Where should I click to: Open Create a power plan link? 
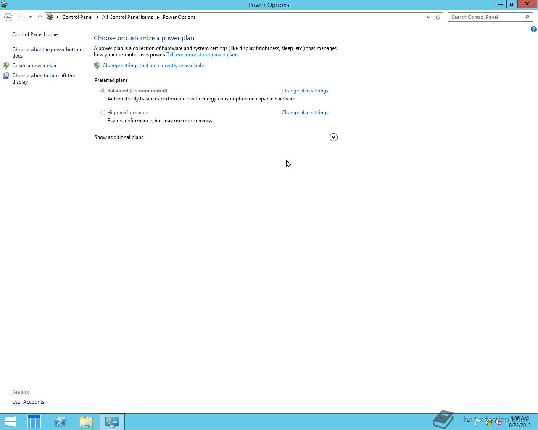(x=34, y=66)
